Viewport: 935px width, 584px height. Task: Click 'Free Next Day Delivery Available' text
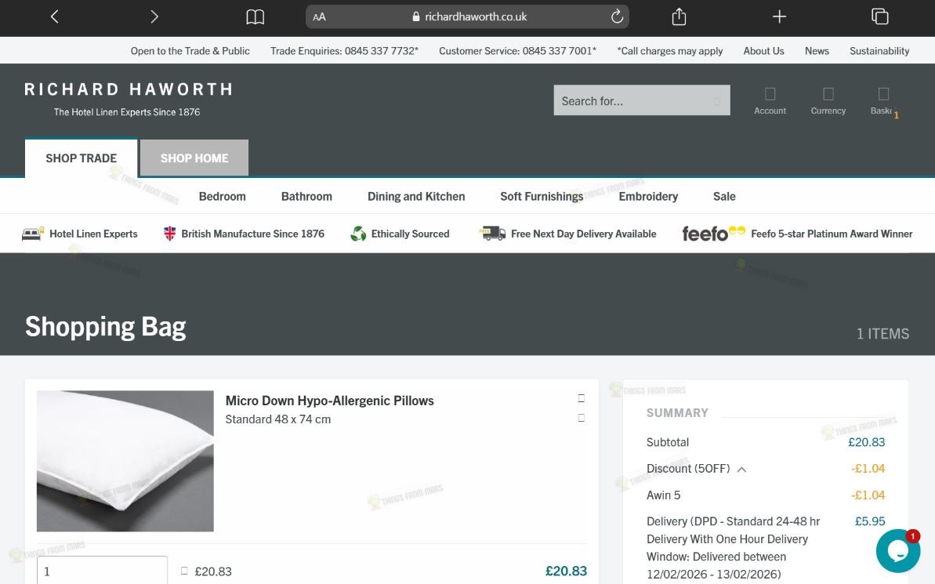click(x=583, y=234)
